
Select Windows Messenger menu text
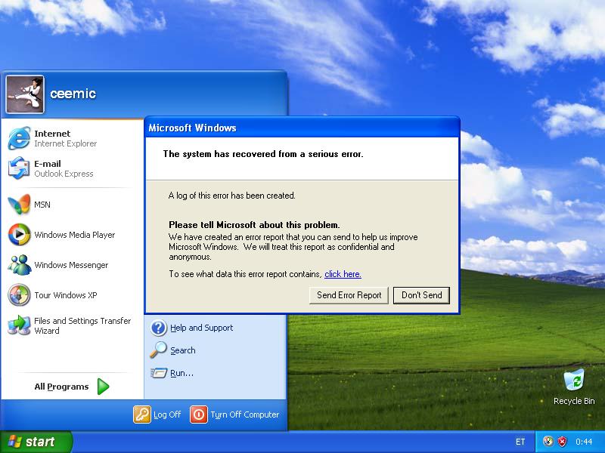click(x=71, y=265)
